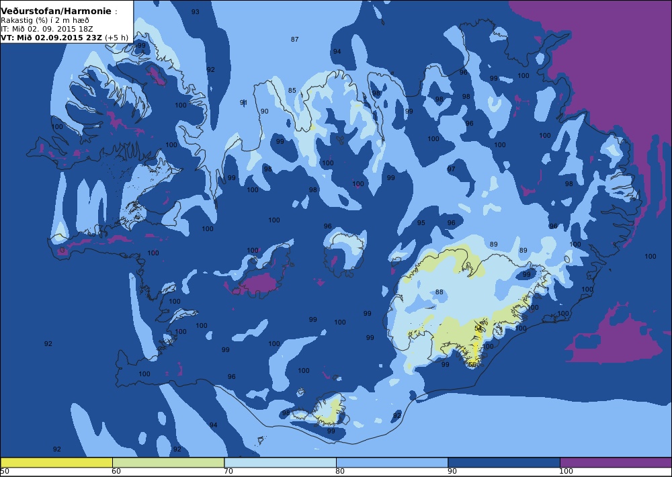
Task: Click the 'Veðurstofan/Harmonie' title text
Action: (x=56, y=11)
